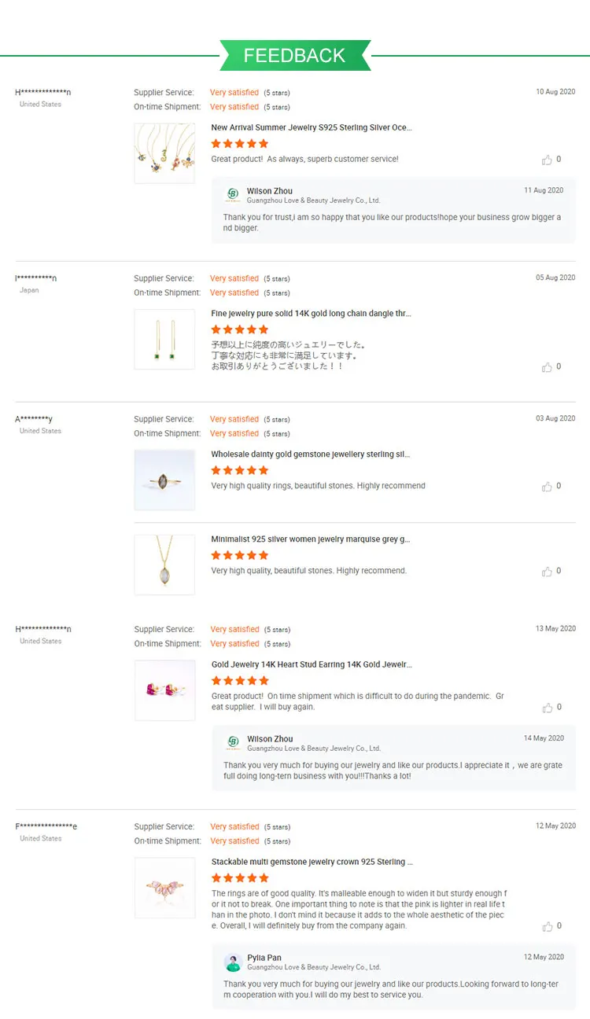View the pink heart stud earrings image
The image size is (590, 1019).
pos(164,690)
